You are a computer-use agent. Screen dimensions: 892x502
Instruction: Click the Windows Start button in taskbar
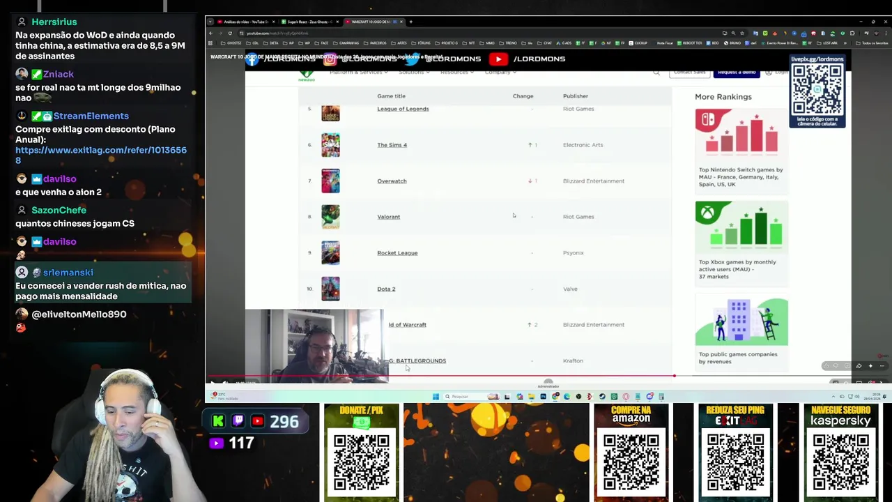tap(436, 397)
